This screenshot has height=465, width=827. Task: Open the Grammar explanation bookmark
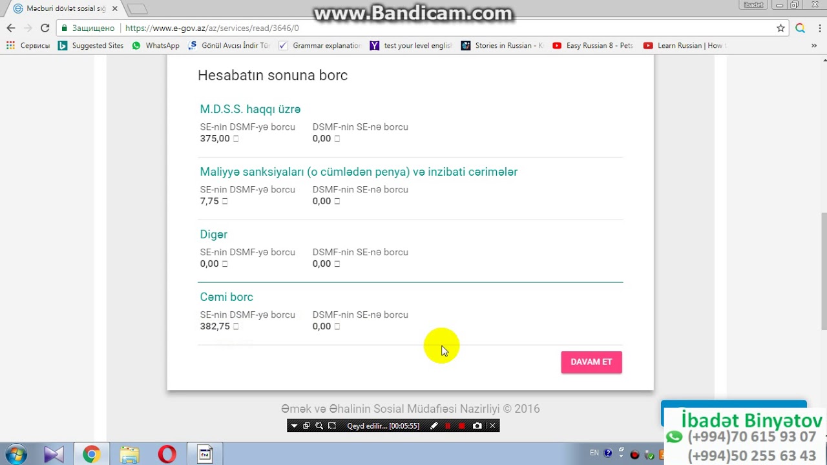pos(320,45)
